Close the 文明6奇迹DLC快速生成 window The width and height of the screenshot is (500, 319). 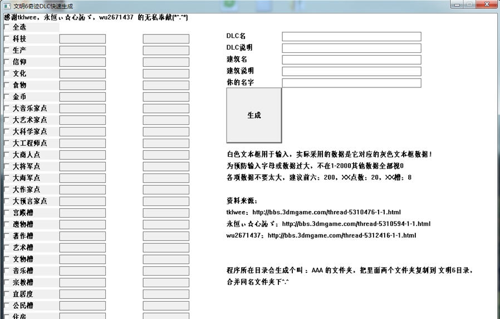[487, 4]
